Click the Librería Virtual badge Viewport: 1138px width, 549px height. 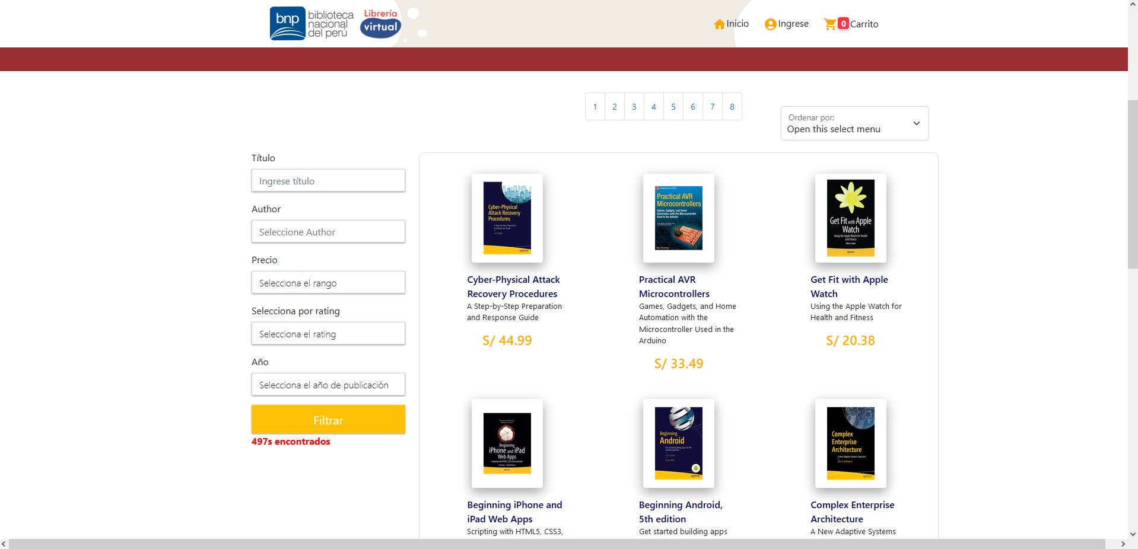(x=380, y=23)
